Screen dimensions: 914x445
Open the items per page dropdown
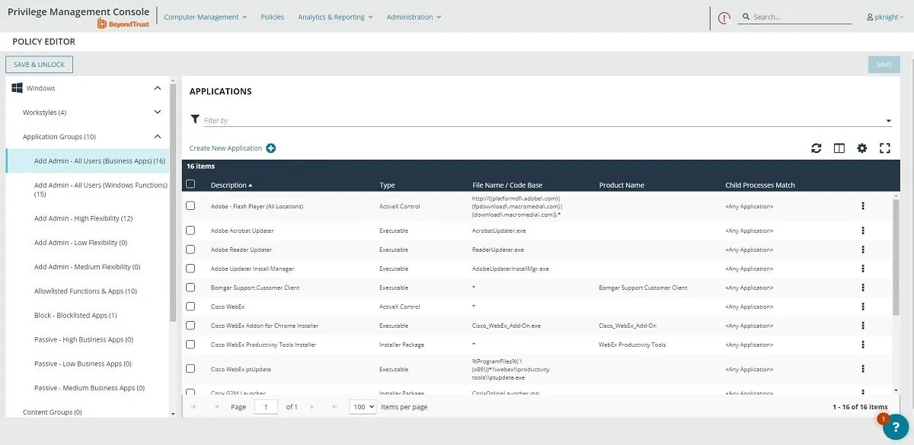(x=363, y=407)
